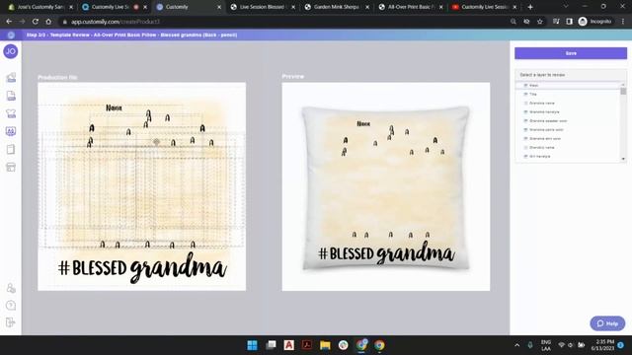Open Chrome three-dot menu
Screen dimensions: 632x355
[x=623, y=22]
